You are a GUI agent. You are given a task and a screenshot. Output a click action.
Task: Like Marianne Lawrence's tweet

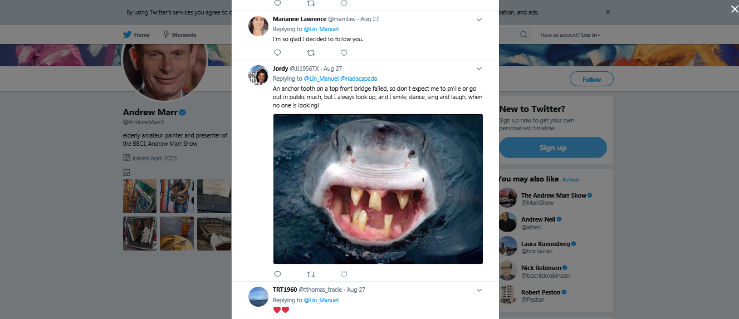(x=344, y=53)
